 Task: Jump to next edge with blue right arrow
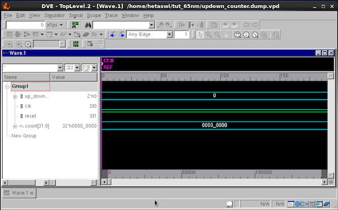[x=122, y=34]
